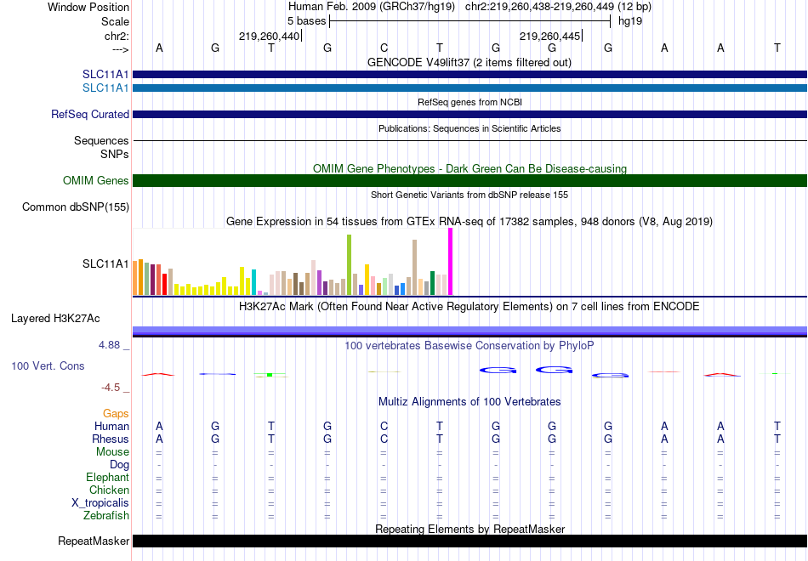Click '100 vertebrates Basewise Conservation by PhyloP'
The image size is (808, 561).
(469, 346)
